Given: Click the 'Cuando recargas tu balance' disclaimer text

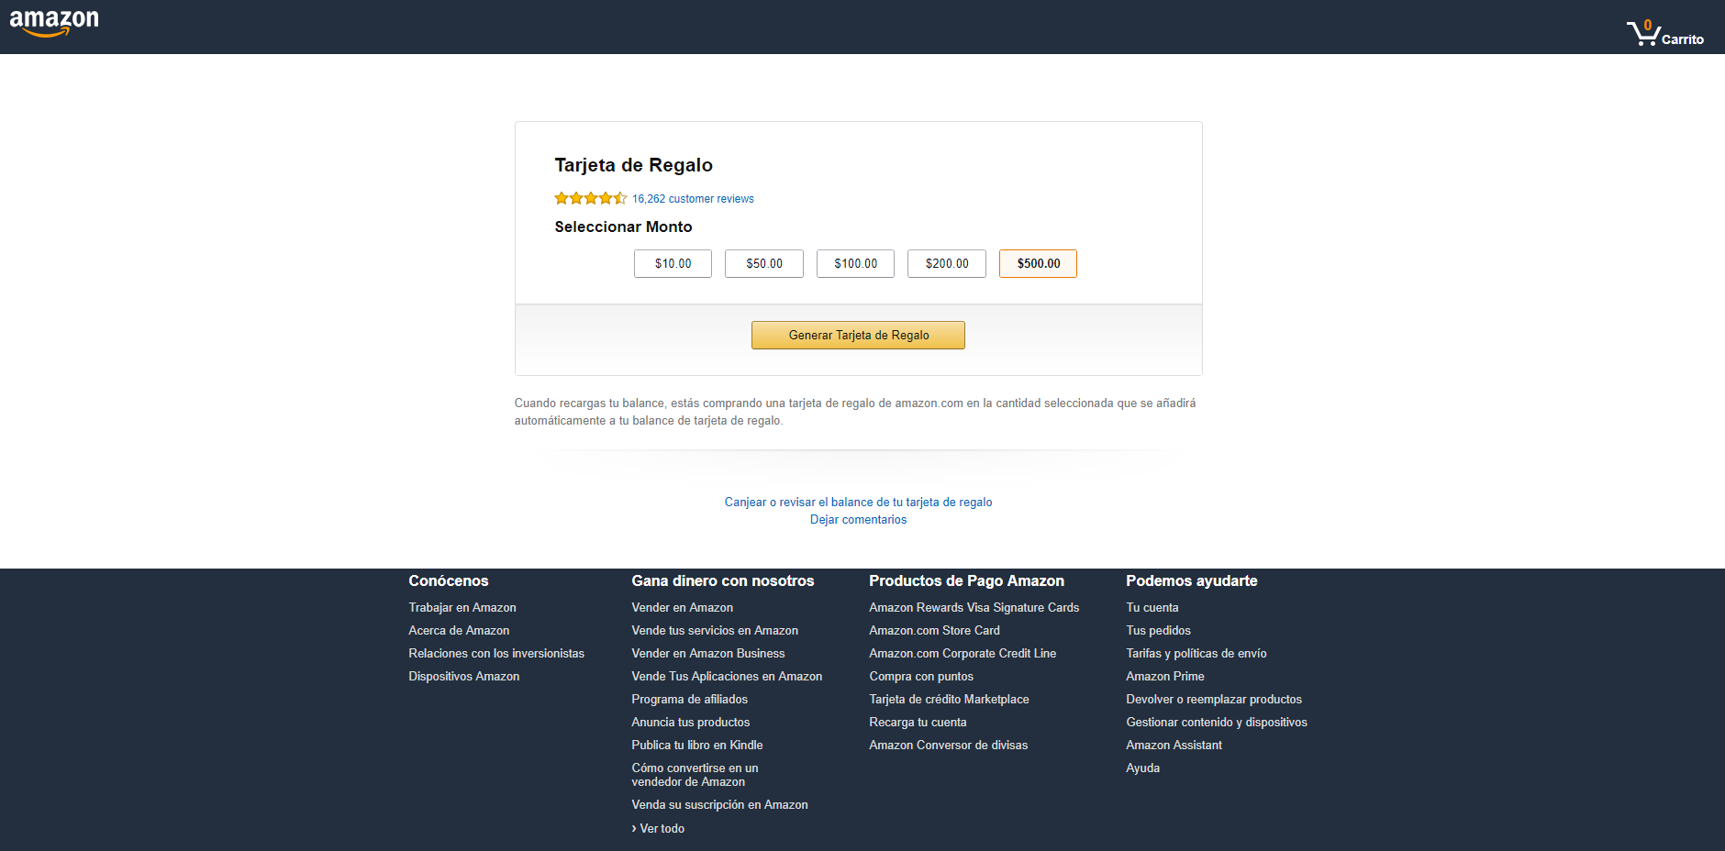Looking at the screenshot, I should point(855,412).
